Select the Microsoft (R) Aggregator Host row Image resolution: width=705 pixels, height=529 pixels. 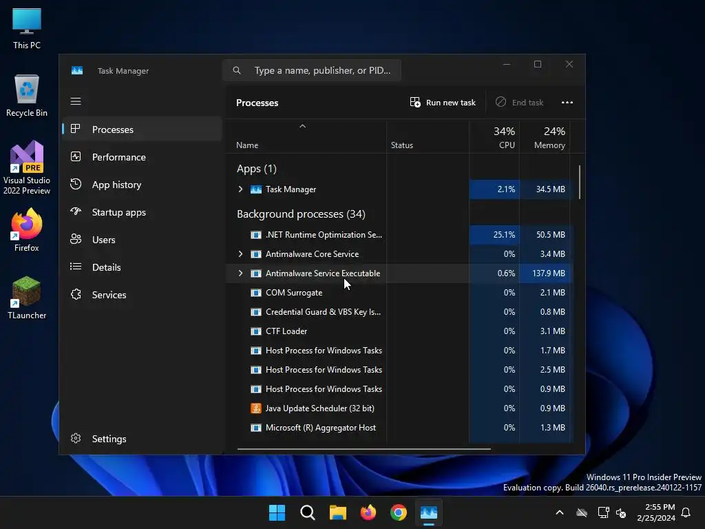pyautogui.click(x=398, y=428)
